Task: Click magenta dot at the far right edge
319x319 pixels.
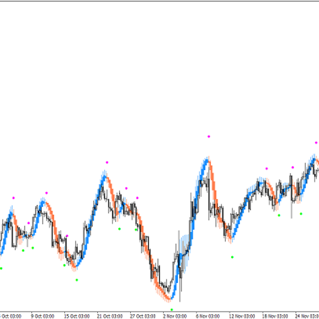Action: [x=316, y=143]
